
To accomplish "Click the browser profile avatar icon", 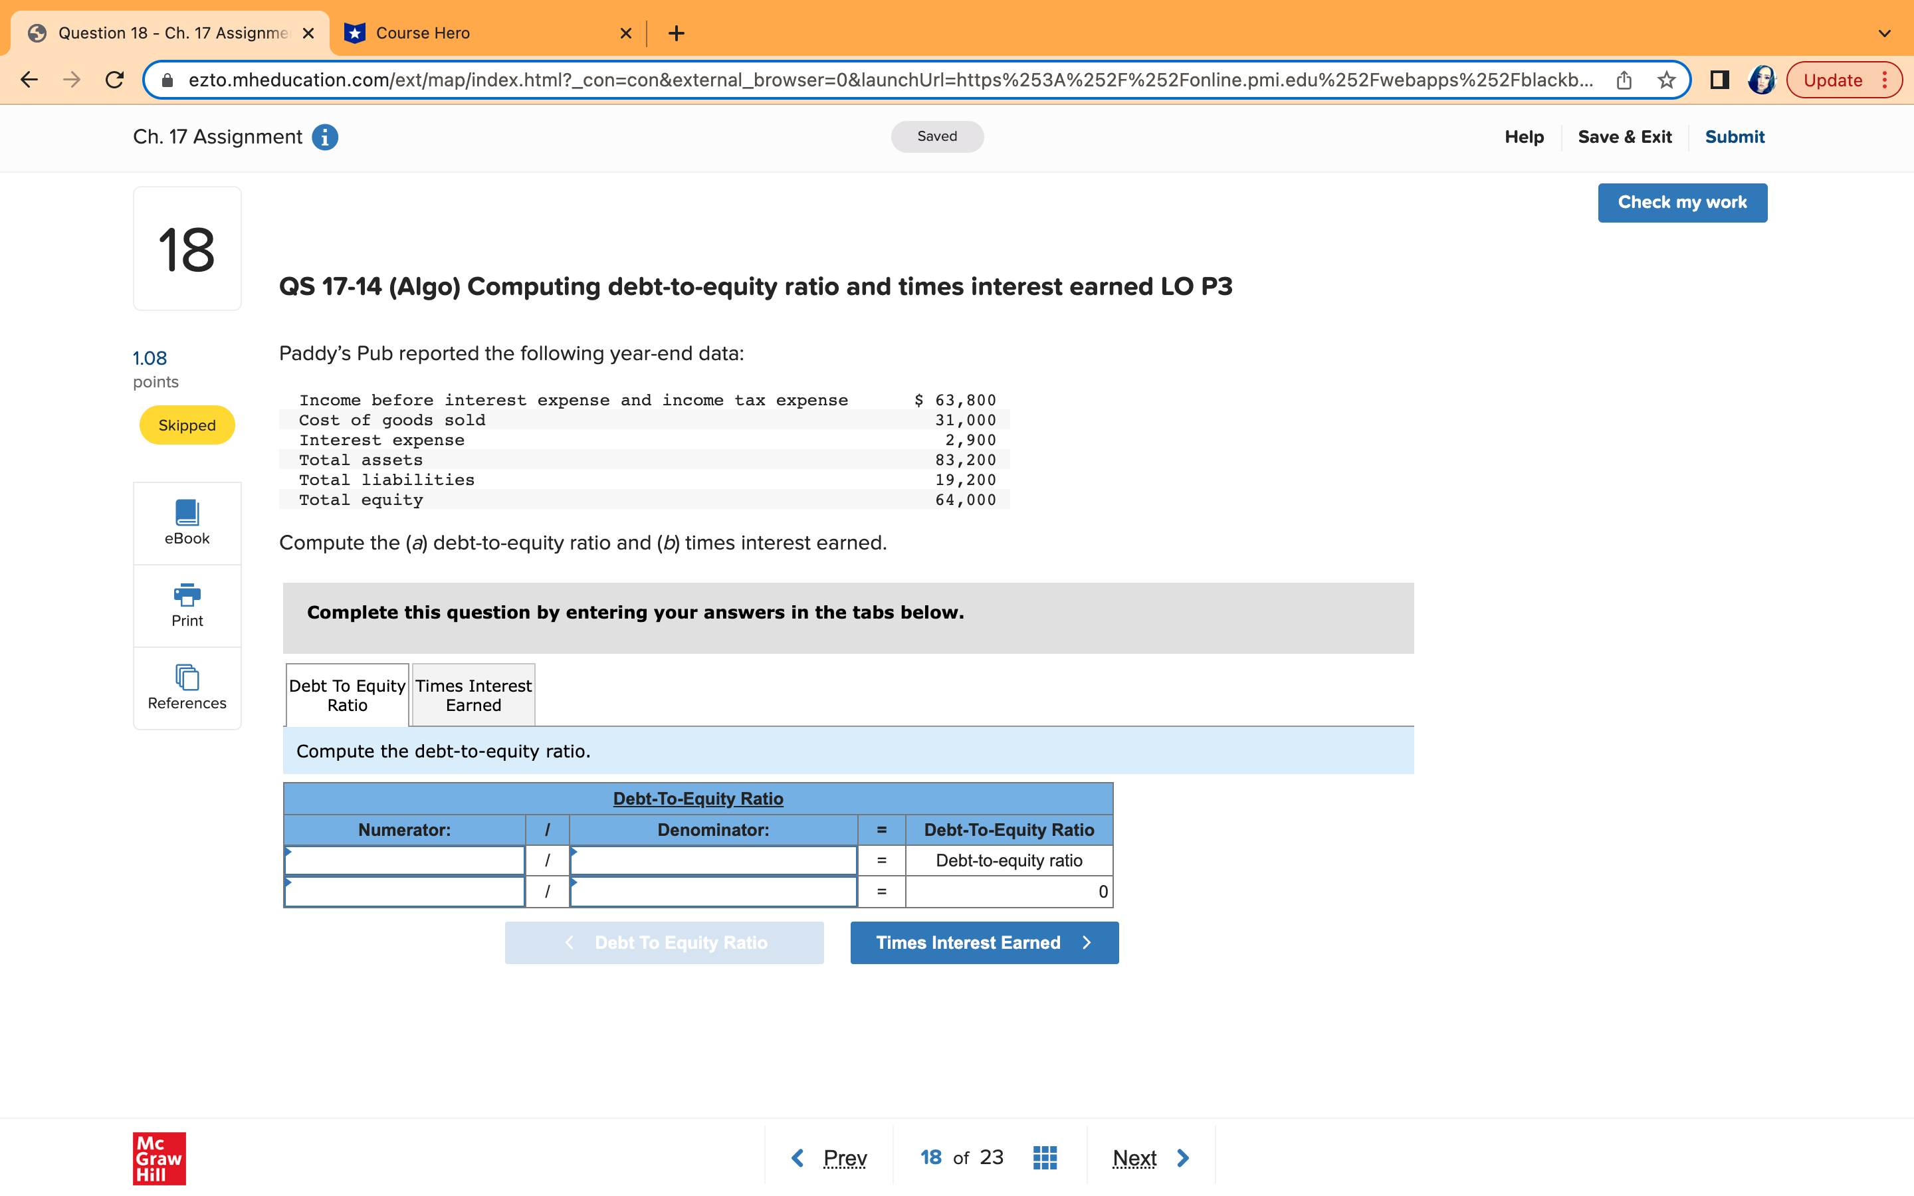I will coord(1762,79).
